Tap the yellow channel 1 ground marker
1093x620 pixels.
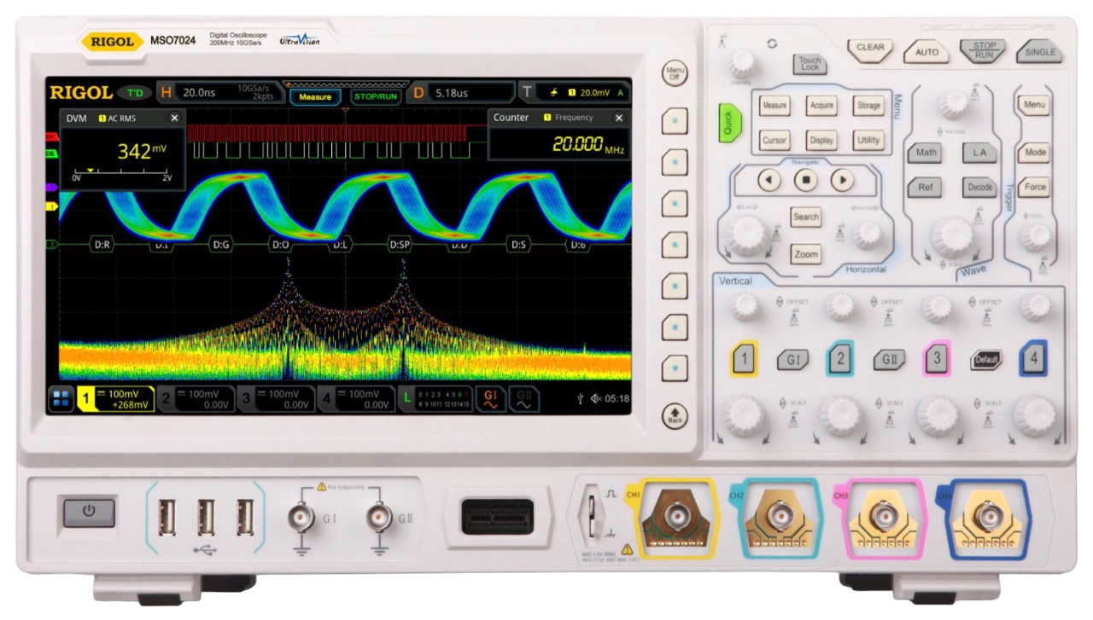tap(51, 206)
